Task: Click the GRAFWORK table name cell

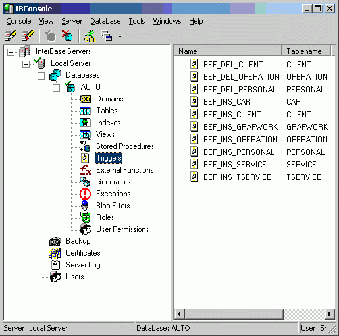Action: click(307, 127)
